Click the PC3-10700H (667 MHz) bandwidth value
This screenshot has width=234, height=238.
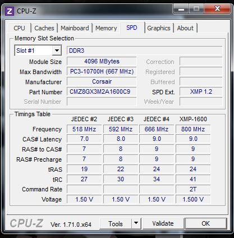102,71
